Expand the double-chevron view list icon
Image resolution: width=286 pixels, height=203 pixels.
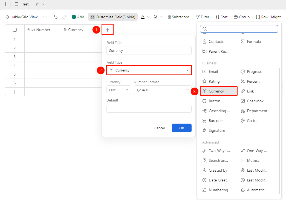7,17
